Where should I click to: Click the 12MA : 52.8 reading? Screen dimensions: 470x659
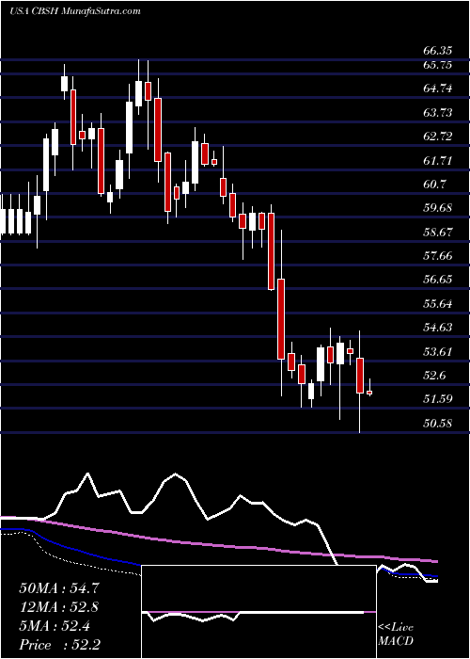[x=59, y=607]
